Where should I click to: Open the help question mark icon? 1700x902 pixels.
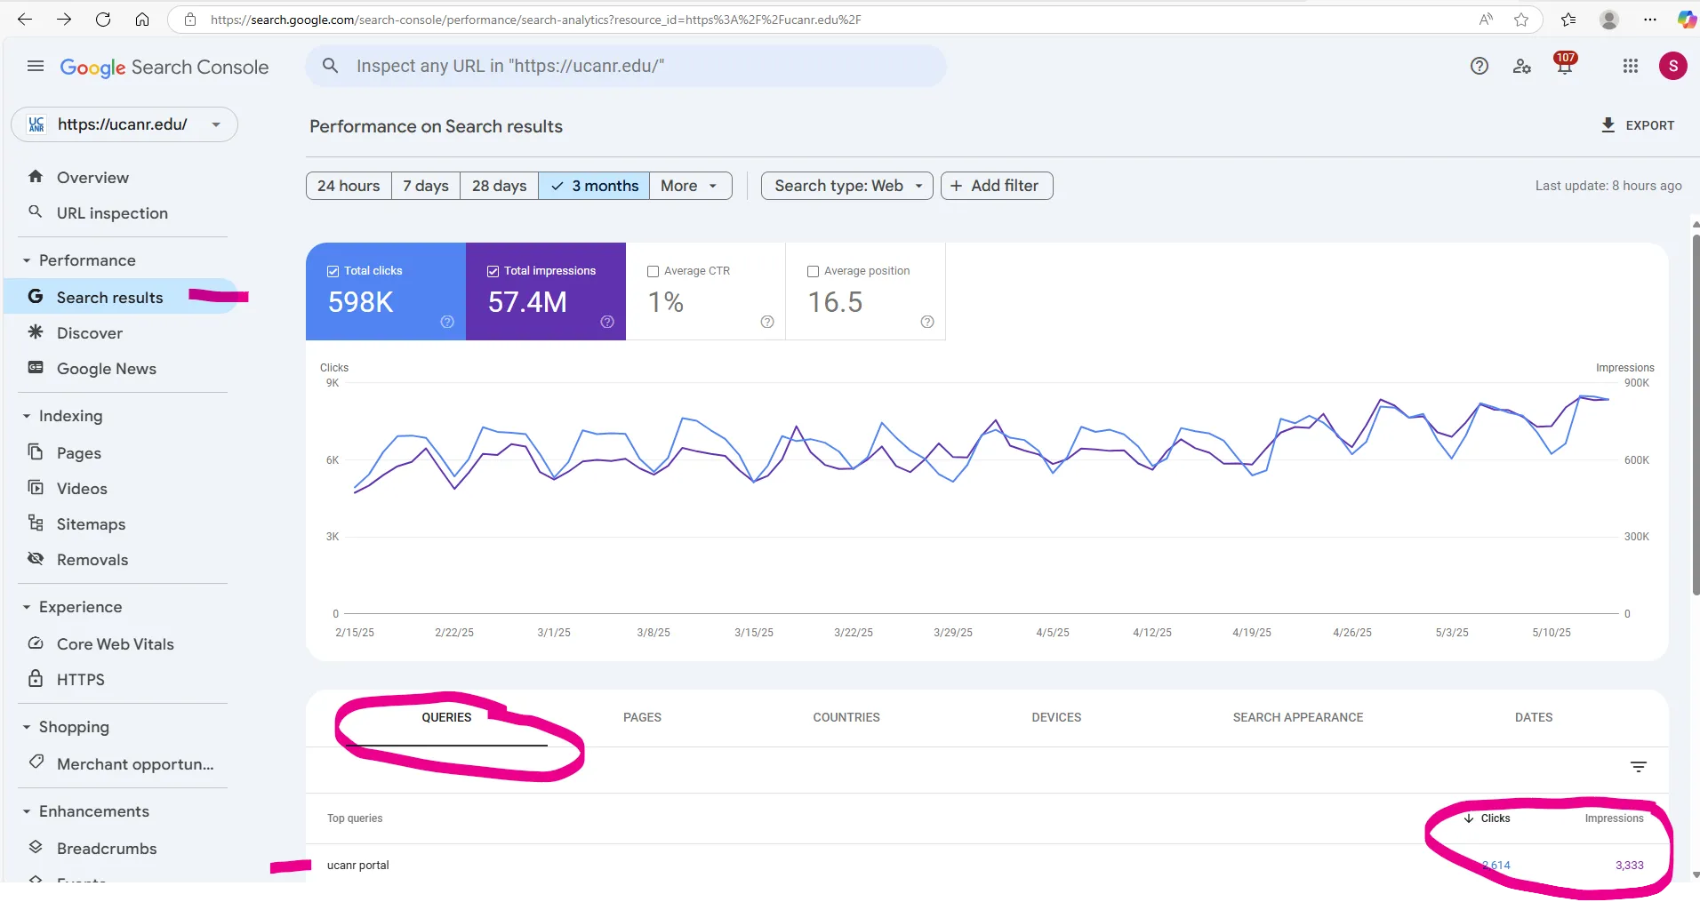click(x=1479, y=66)
